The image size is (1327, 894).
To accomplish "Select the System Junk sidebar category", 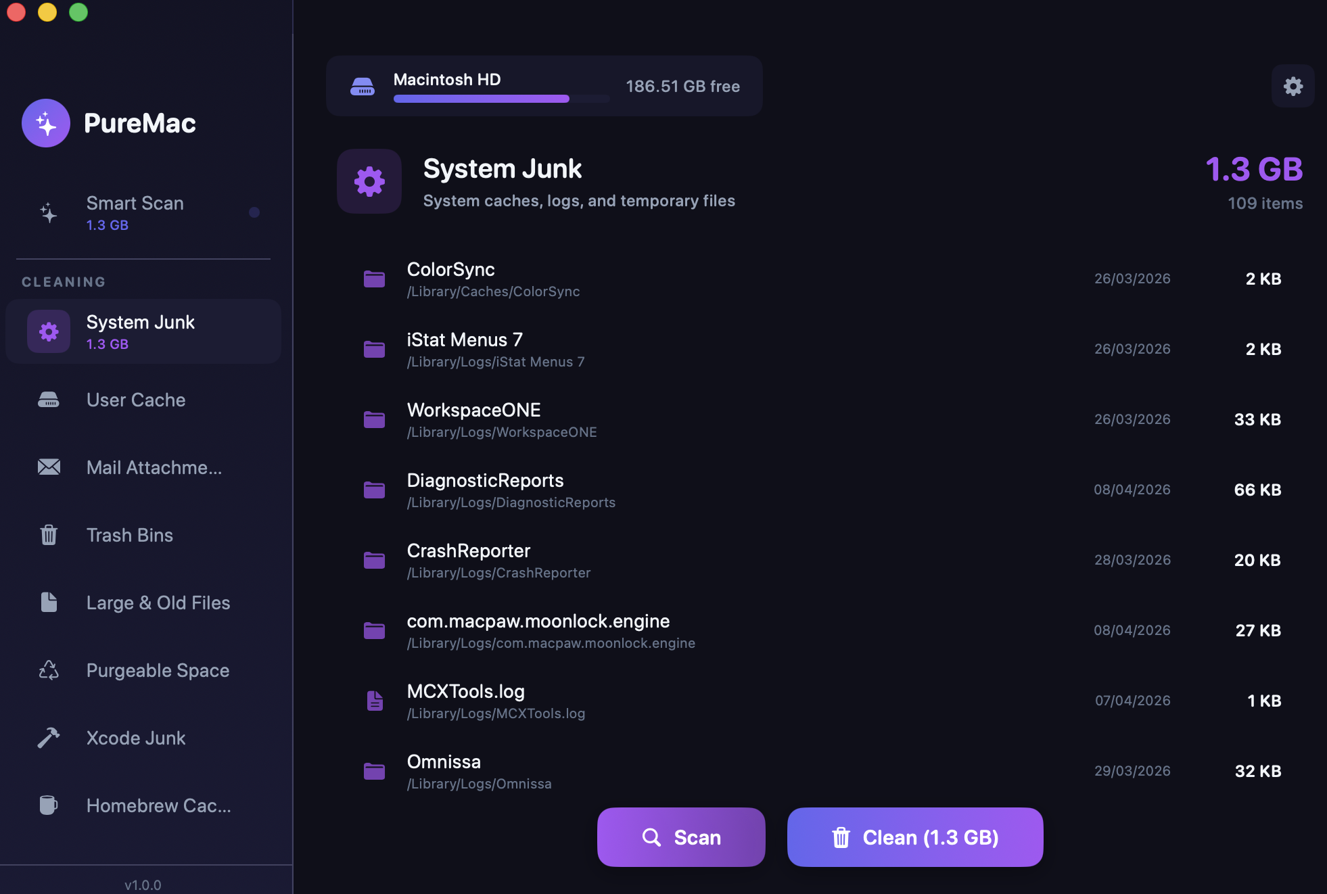I will 143,331.
